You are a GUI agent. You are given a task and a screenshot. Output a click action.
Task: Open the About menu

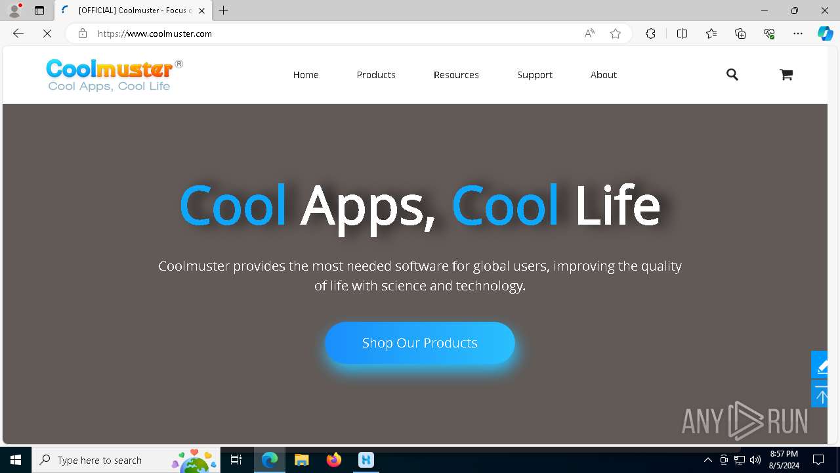click(604, 75)
